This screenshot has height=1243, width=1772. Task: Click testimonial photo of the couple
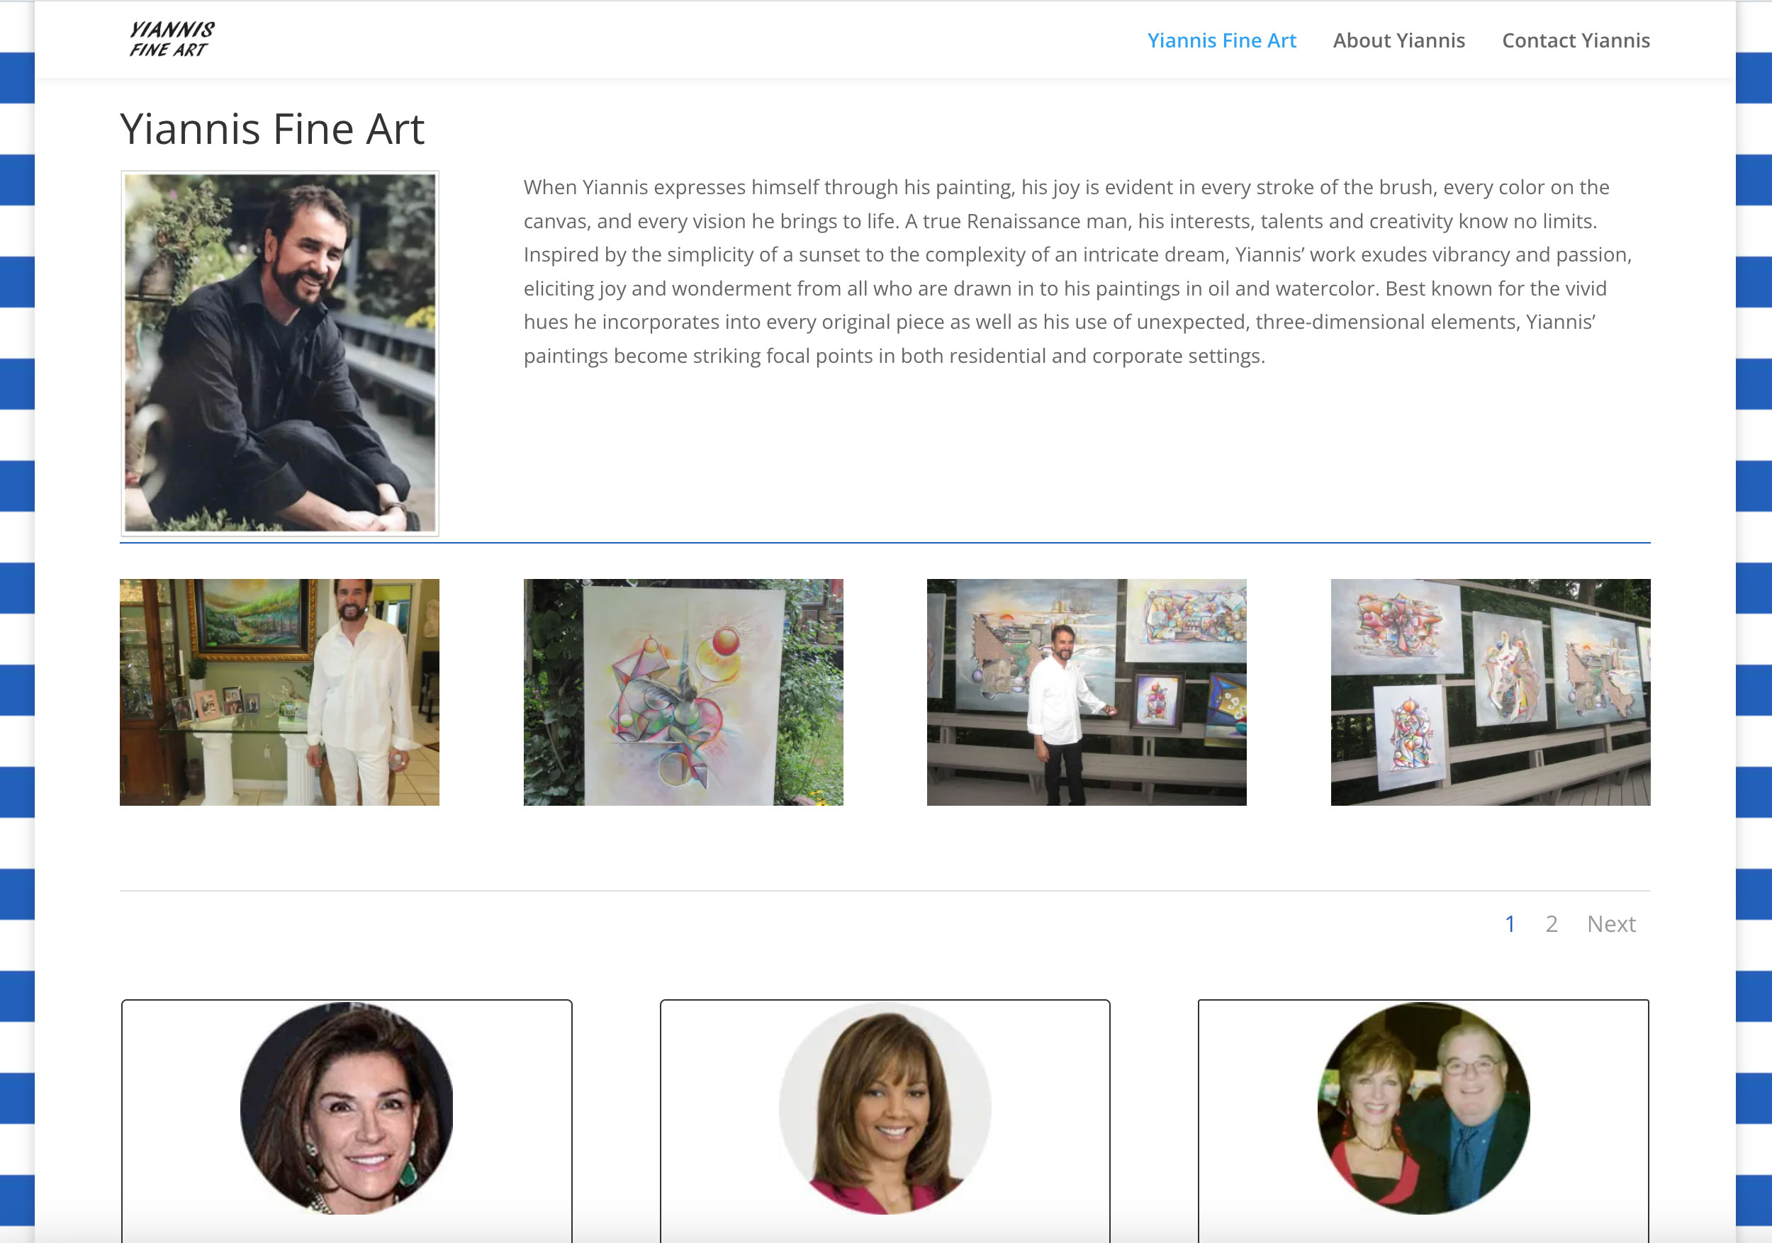[1423, 1108]
